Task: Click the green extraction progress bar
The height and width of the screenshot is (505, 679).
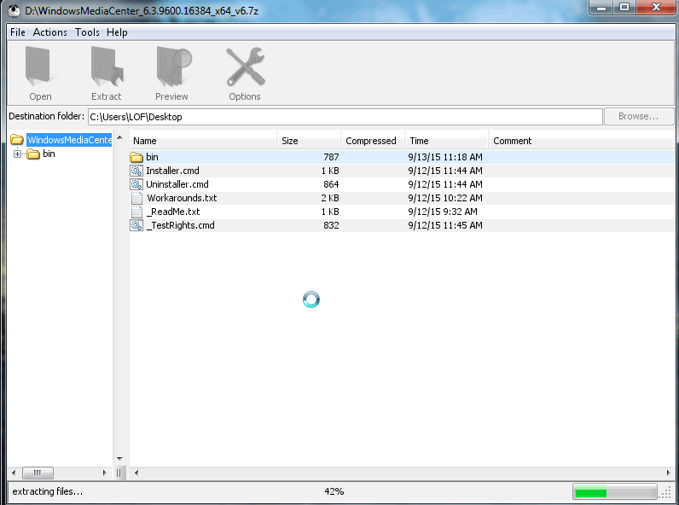Action: (x=615, y=492)
